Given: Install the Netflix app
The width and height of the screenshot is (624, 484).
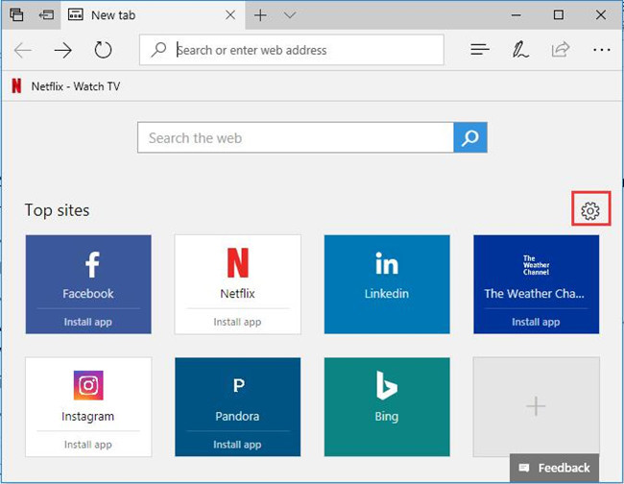Looking at the screenshot, I should [x=237, y=322].
